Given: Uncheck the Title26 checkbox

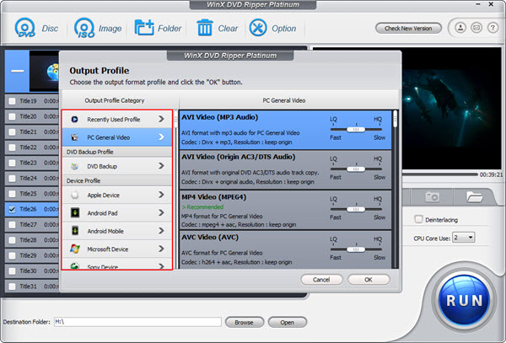Looking at the screenshot, I should point(12,209).
